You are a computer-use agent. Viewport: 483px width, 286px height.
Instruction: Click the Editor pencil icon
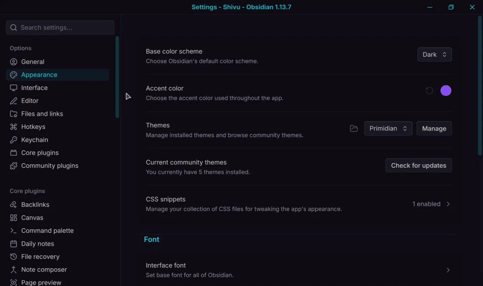coord(14,101)
